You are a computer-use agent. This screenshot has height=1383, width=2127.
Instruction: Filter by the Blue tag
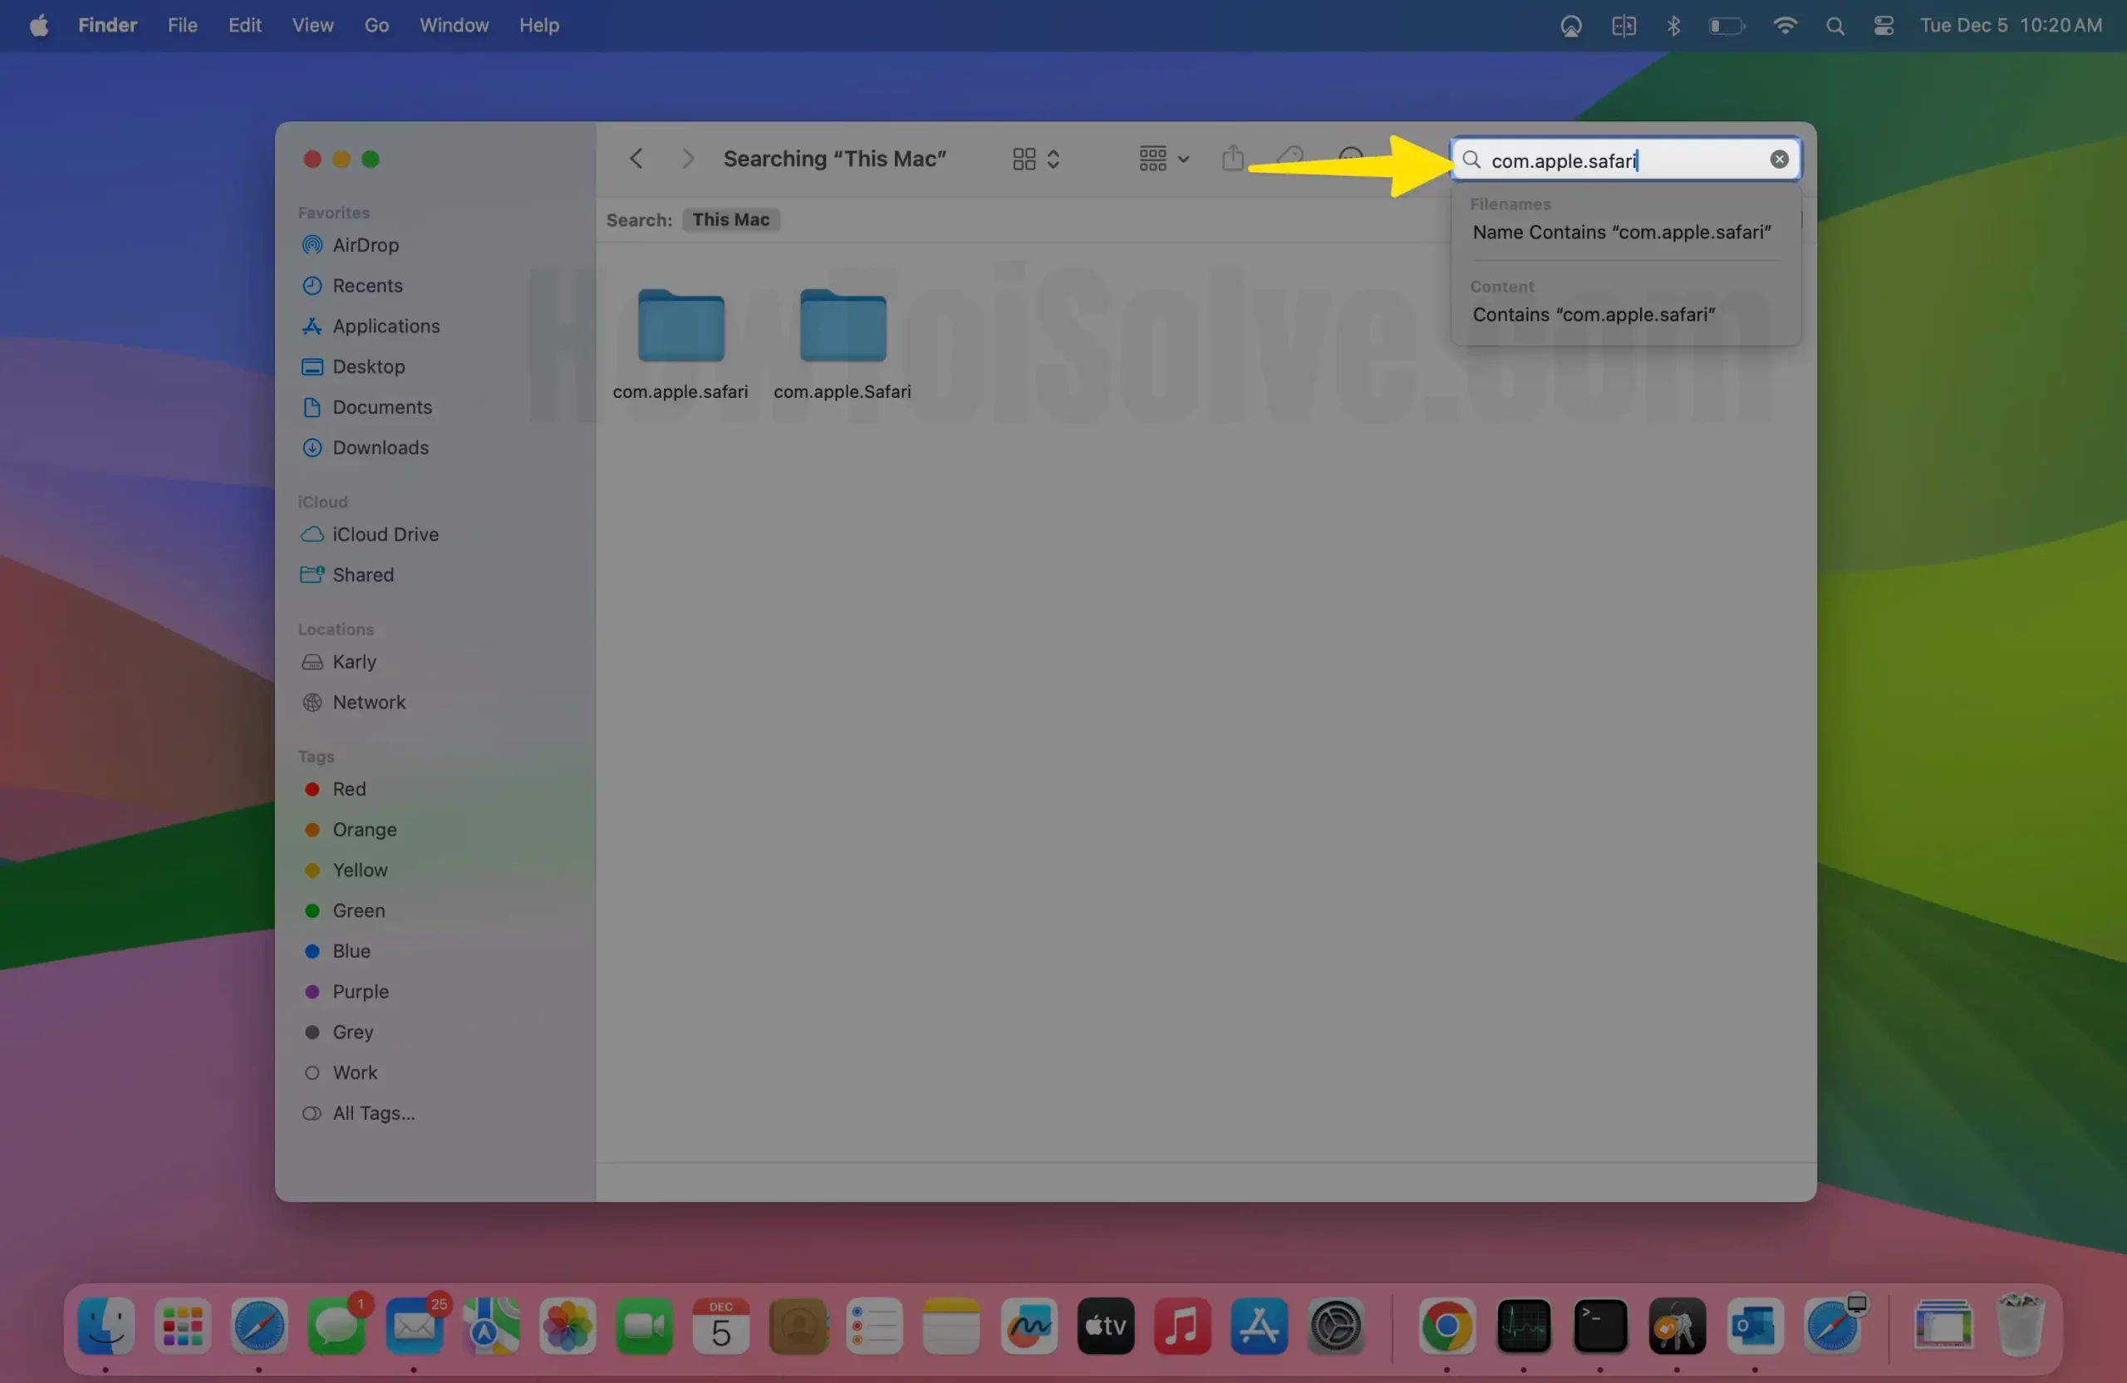point(337,951)
